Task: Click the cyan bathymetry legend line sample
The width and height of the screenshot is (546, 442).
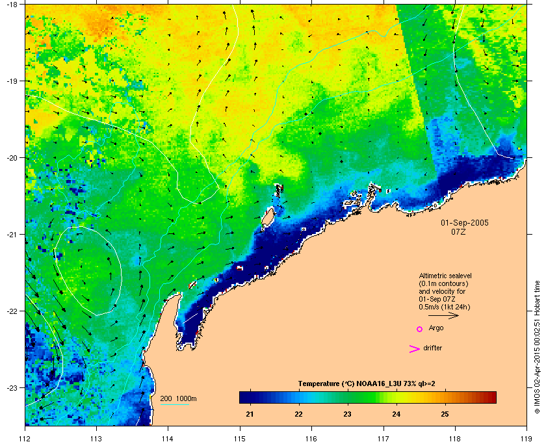Action: point(174,405)
